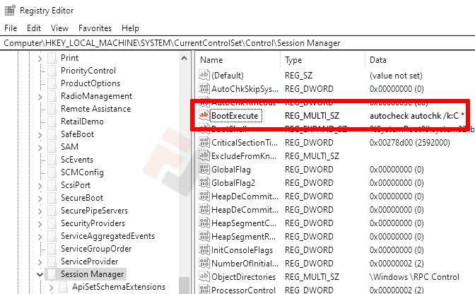Click the Session Manager folder icon
The image size is (475, 294).
coord(52,274)
